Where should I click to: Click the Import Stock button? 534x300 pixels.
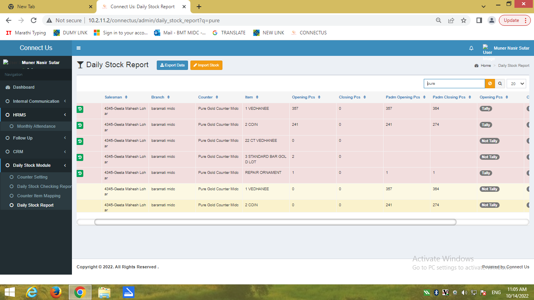click(206, 65)
